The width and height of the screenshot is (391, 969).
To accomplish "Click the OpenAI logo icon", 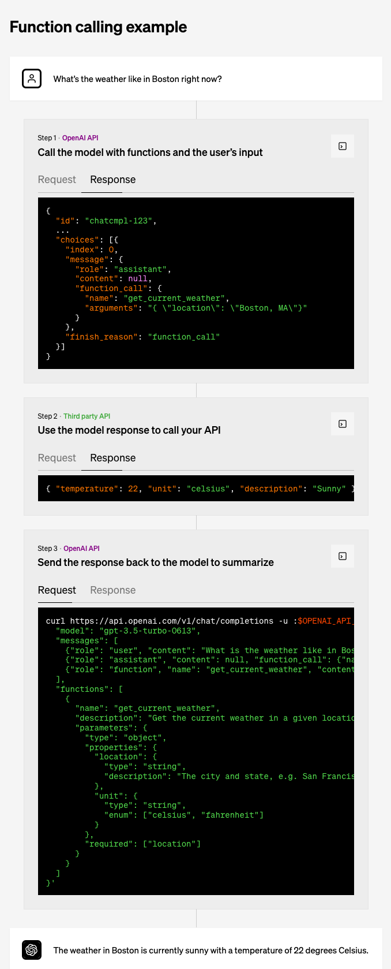I will pyautogui.click(x=32, y=950).
